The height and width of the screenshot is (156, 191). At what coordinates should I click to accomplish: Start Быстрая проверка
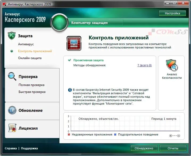pyautogui.click(x=32, y=92)
